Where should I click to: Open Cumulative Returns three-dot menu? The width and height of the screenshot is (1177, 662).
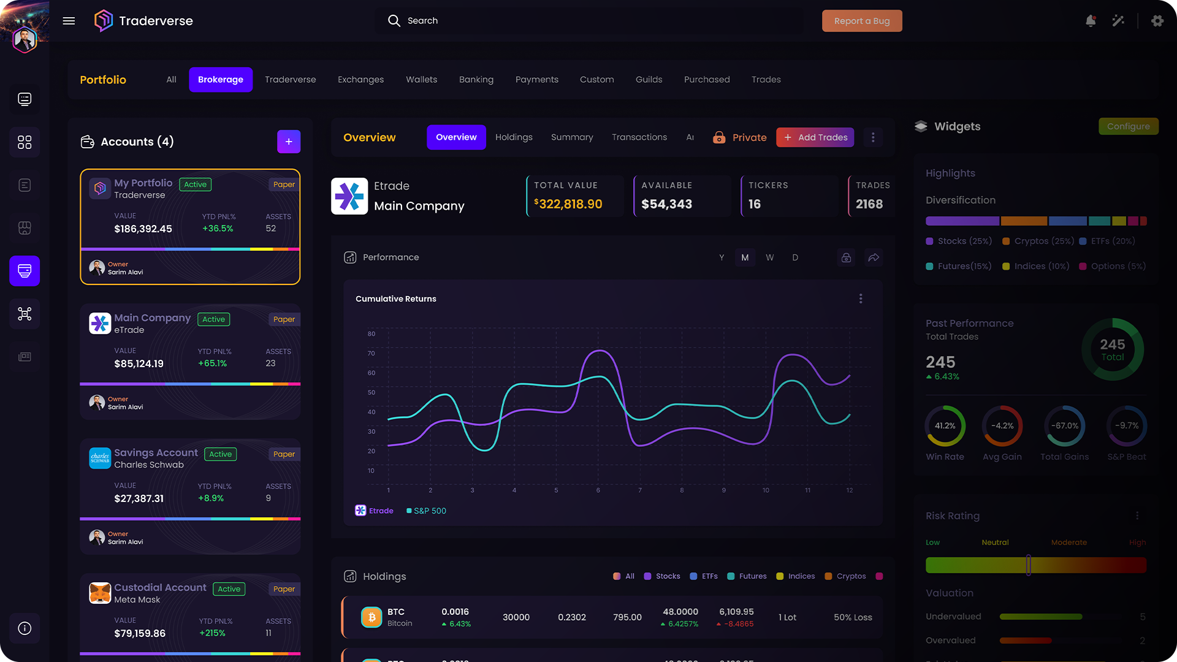pyautogui.click(x=861, y=299)
